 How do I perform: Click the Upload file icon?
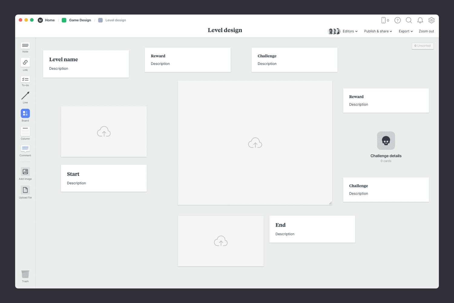click(x=25, y=190)
